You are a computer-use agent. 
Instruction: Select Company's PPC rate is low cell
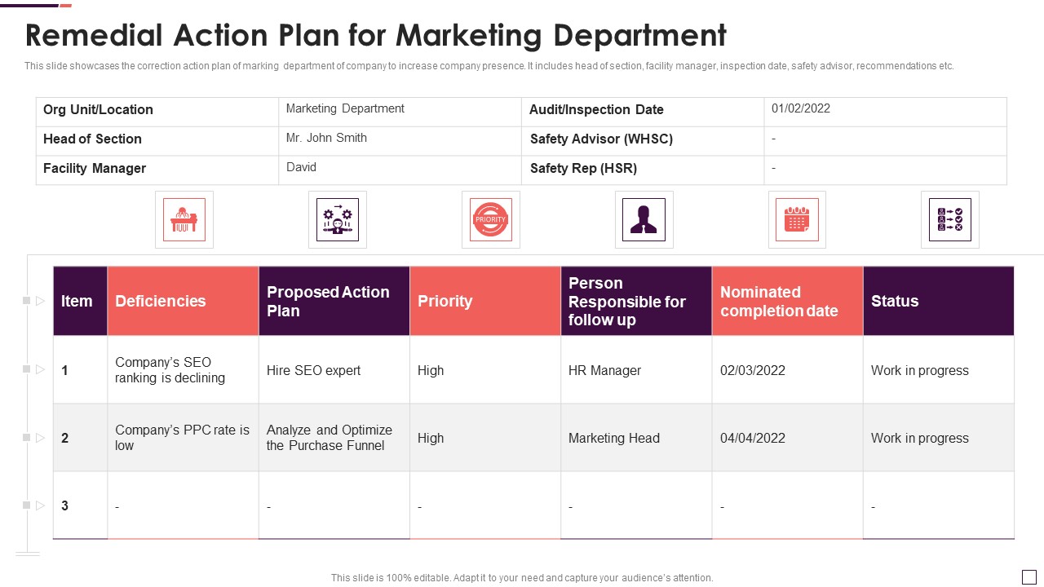click(x=183, y=438)
